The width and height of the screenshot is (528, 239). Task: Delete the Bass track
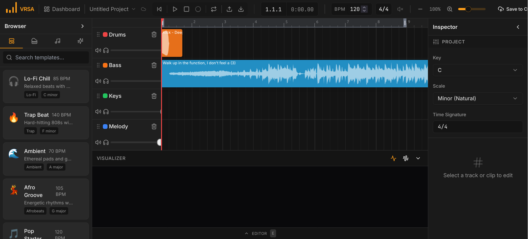tap(154, 65)
